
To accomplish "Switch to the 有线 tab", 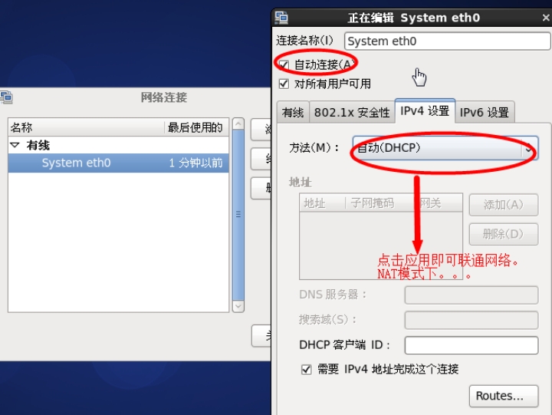I will point(293,112).
